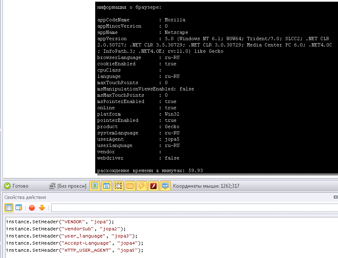Select the properties table view icon
Image resolution: width=338 pixels, height=258 pixels.
point(9,208)
